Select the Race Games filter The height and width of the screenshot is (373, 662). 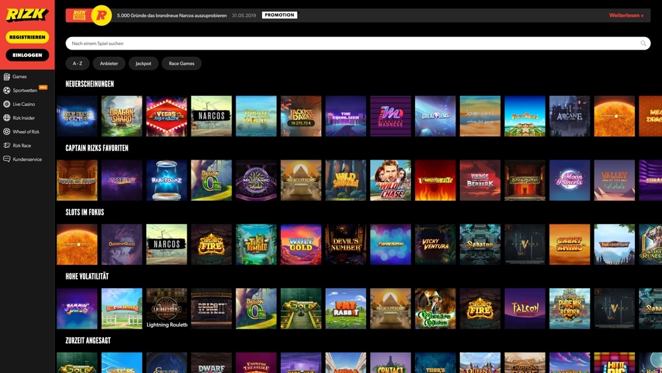pyautogui.click(x=181, y=64)
